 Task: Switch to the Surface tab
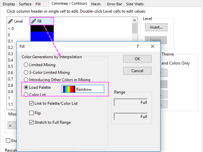click(25, 4)
